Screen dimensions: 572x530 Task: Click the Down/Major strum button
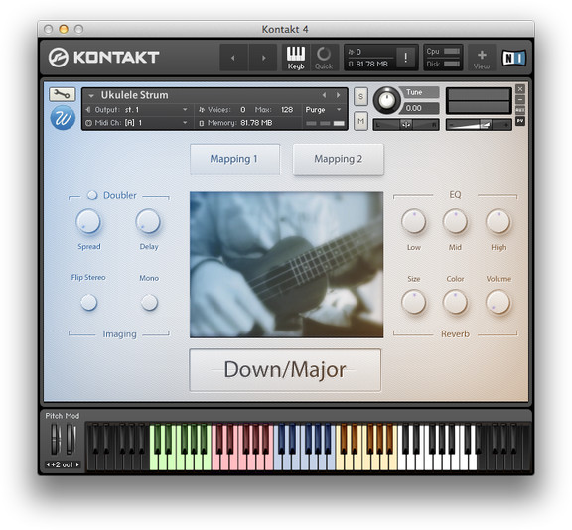[285, 370]
